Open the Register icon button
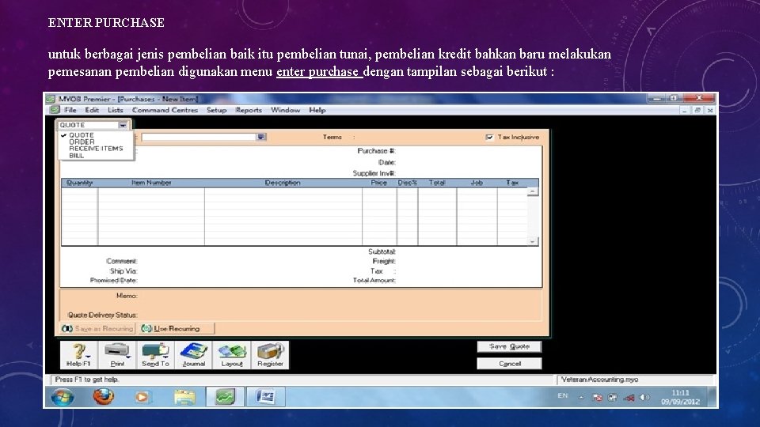The width and height of the screenshot is (760, 427). point(270,355)
